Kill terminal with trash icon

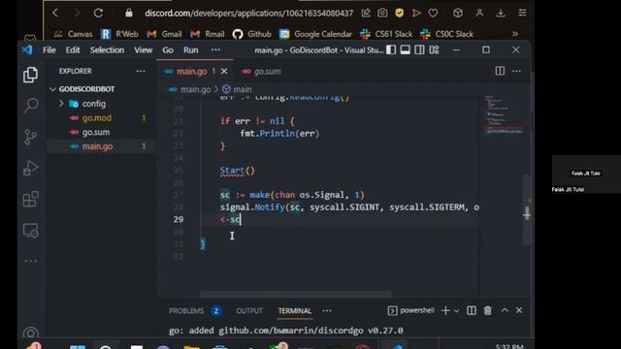point(487,310)
